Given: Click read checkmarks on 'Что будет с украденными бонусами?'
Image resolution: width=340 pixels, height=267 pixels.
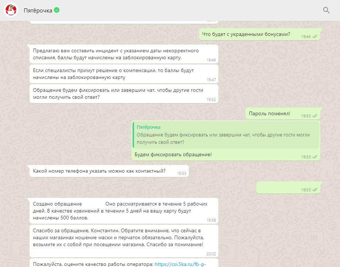Looking at the screenshot, I should (314, 37).
